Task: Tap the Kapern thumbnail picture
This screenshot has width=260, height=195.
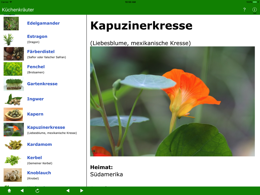Action: tap(14, 114)
